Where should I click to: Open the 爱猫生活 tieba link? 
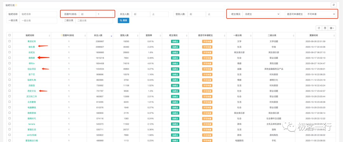pyautogui.click(x=31, y=129)
